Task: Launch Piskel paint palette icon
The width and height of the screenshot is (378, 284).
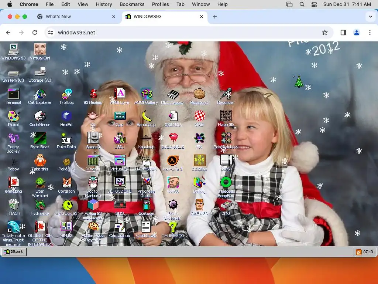Action: pyautogui.click(x=13, y=116)
